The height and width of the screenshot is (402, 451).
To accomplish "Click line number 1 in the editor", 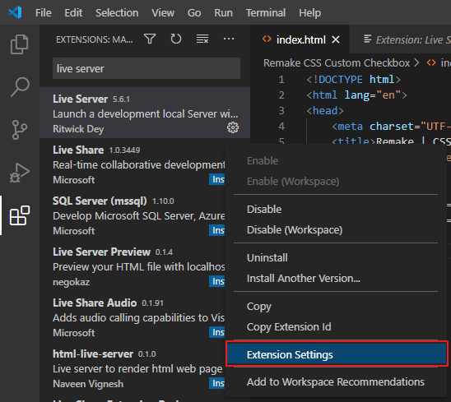I will tap(281, 79).
